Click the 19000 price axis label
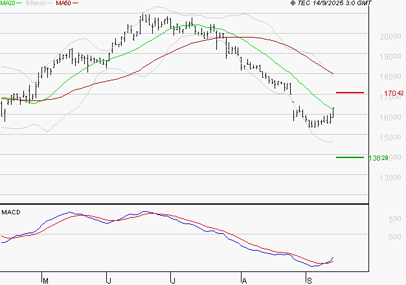406x285 pixels. (x=390, y=57)
